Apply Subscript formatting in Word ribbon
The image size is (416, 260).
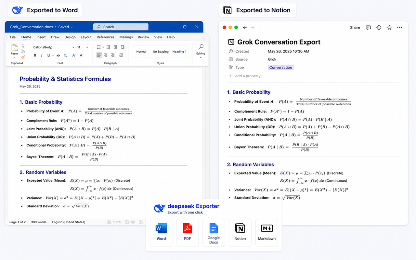(65, 56)
